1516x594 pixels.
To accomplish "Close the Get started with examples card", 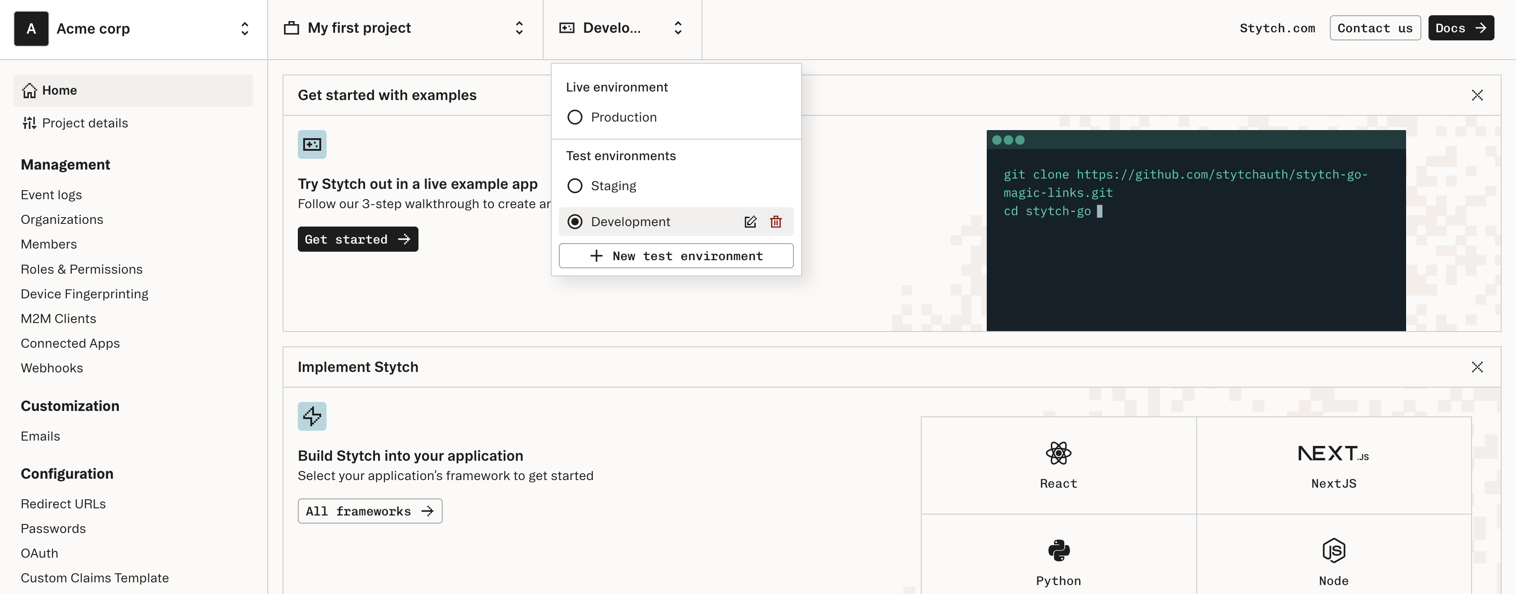I will pos(1477,96).
